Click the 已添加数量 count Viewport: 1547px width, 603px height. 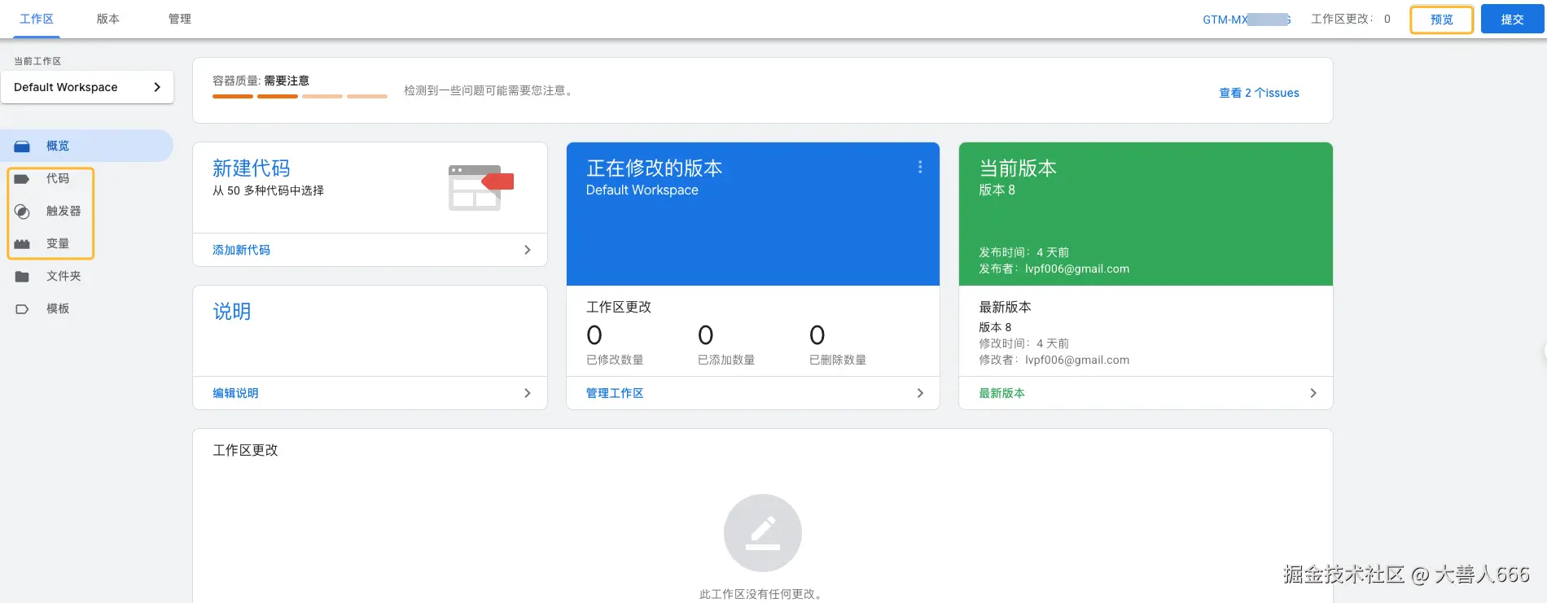[x=706, y=335]
